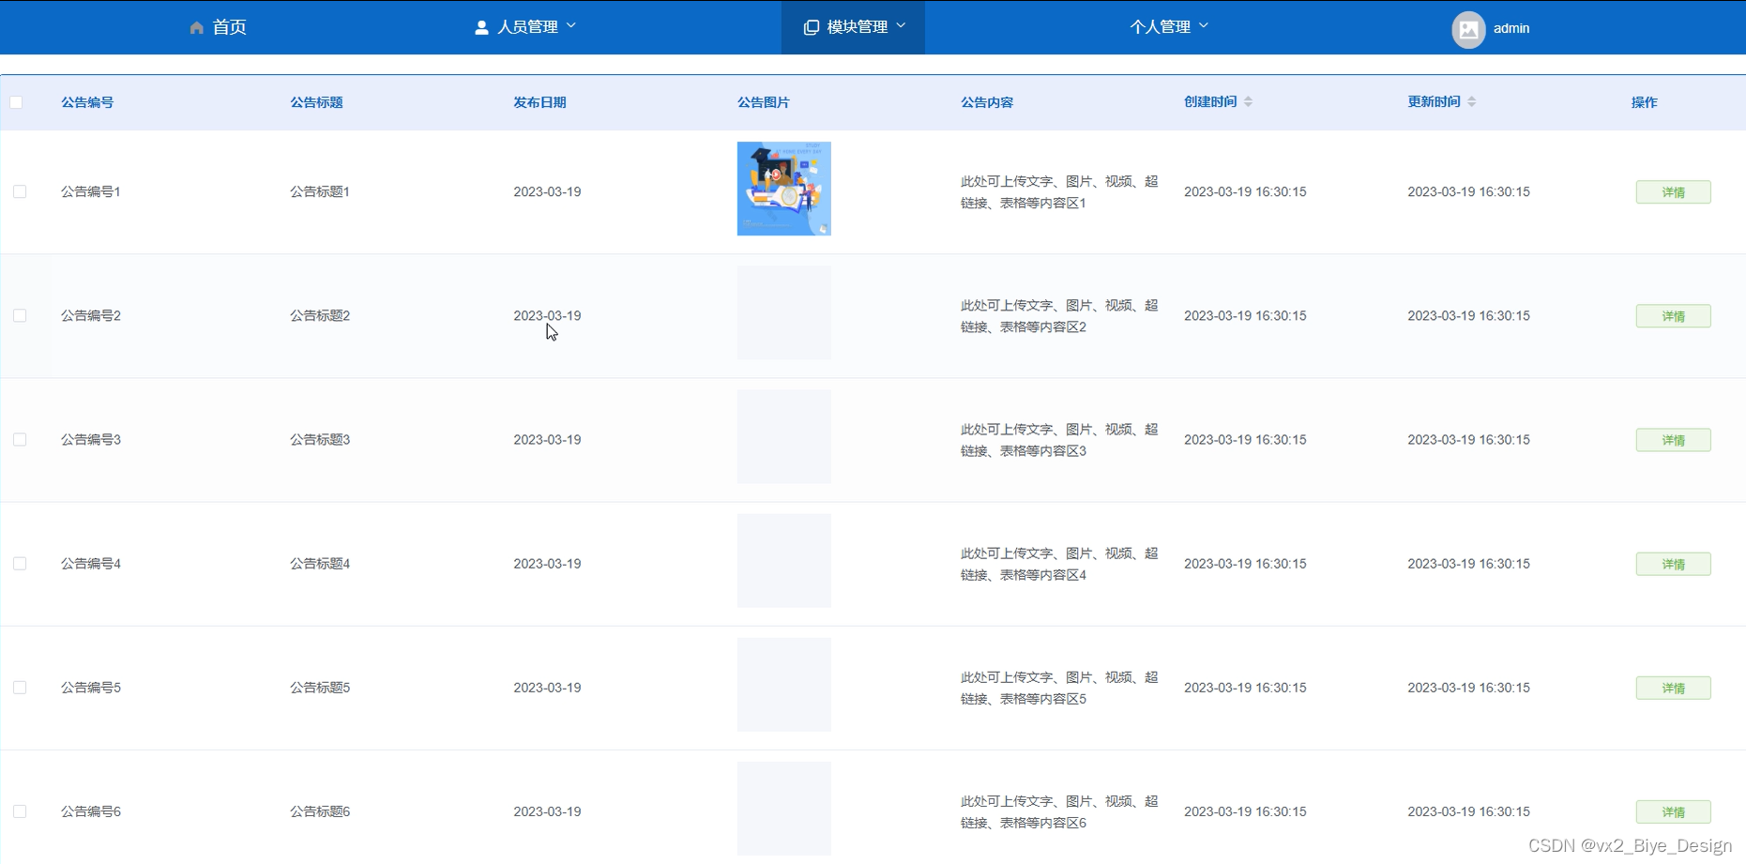This screenshot has width=1746, height=864.
Task: Click the admin avatar icon
Action: tap(1468, 29)
